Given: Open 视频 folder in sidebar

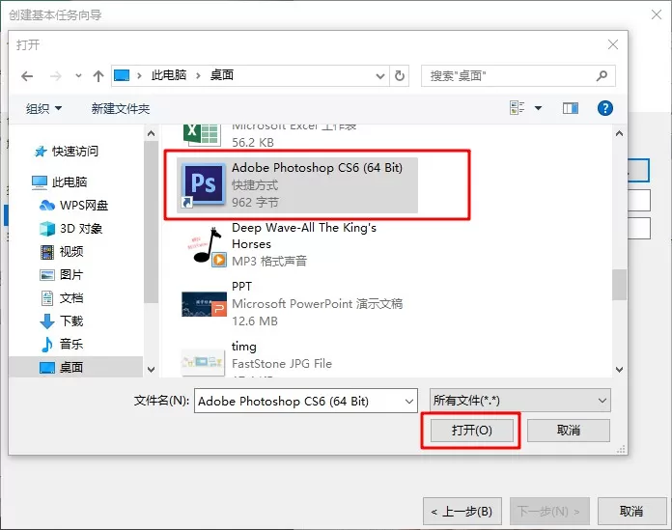Looking at the screenshot, I should (71, 252).
